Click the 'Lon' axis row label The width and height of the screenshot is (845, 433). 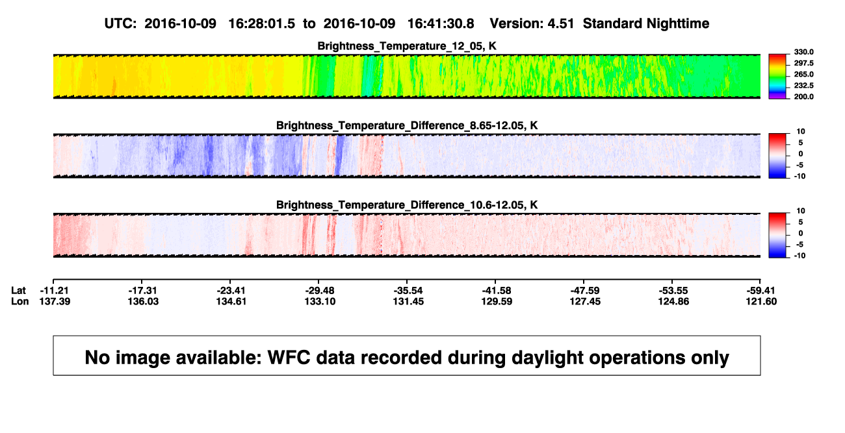coord(19,301)
